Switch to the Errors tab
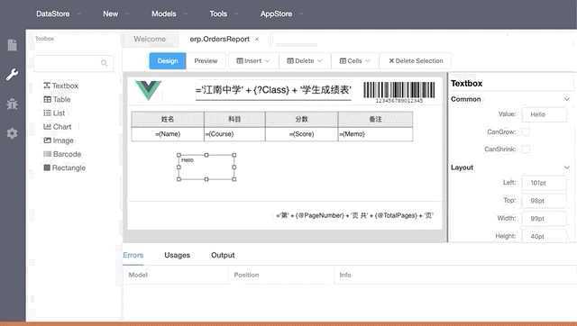Viewport: 577px width, 326px height. click(x=133, y=255)
